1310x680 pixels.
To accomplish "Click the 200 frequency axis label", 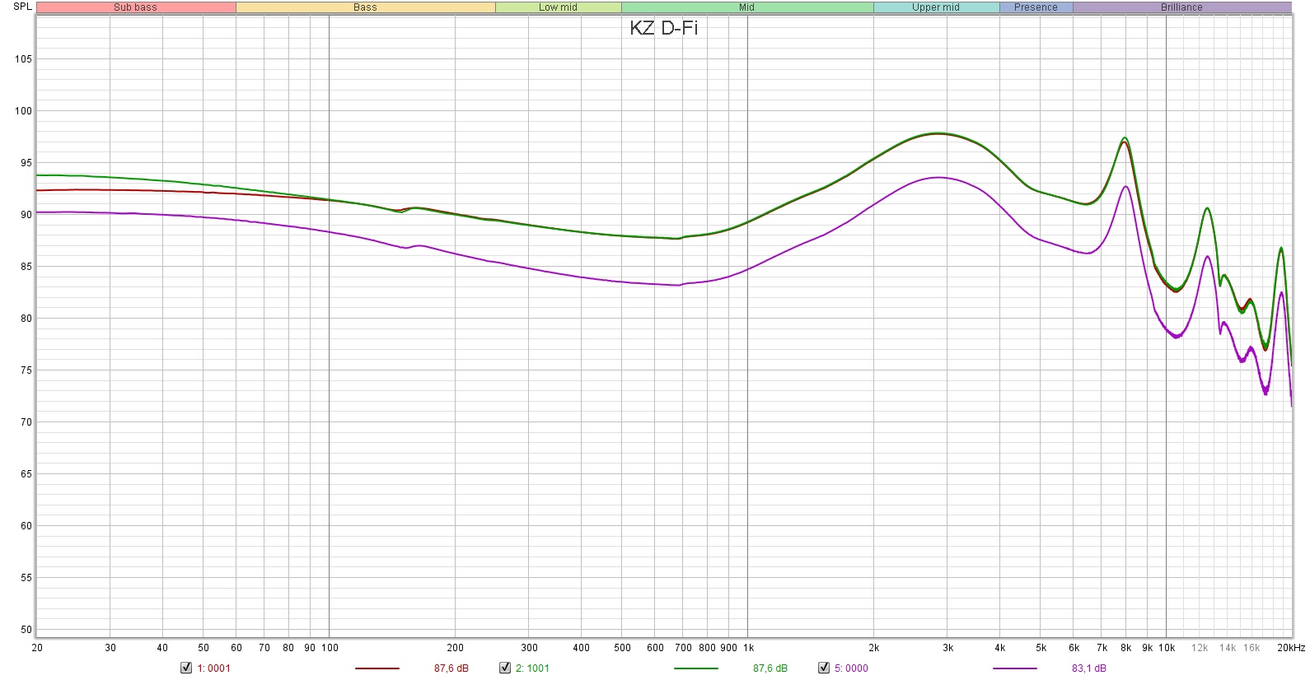I will point(455,648).
